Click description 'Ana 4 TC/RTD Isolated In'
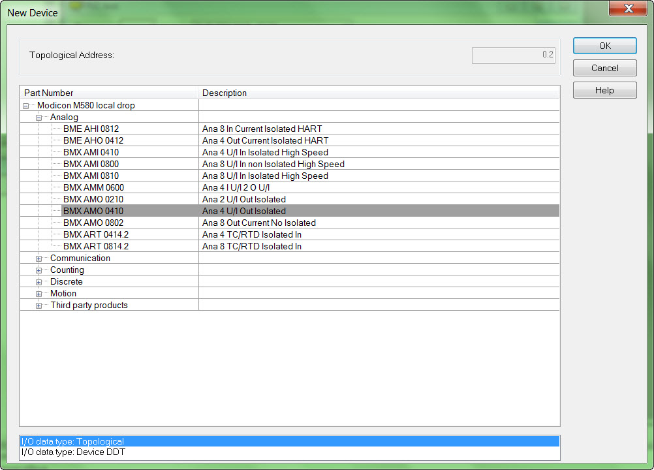 [252, 234]
